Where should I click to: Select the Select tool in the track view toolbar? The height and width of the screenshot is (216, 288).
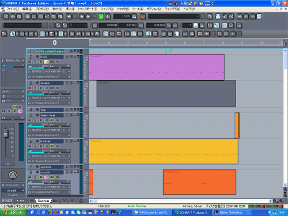point(13,34)
